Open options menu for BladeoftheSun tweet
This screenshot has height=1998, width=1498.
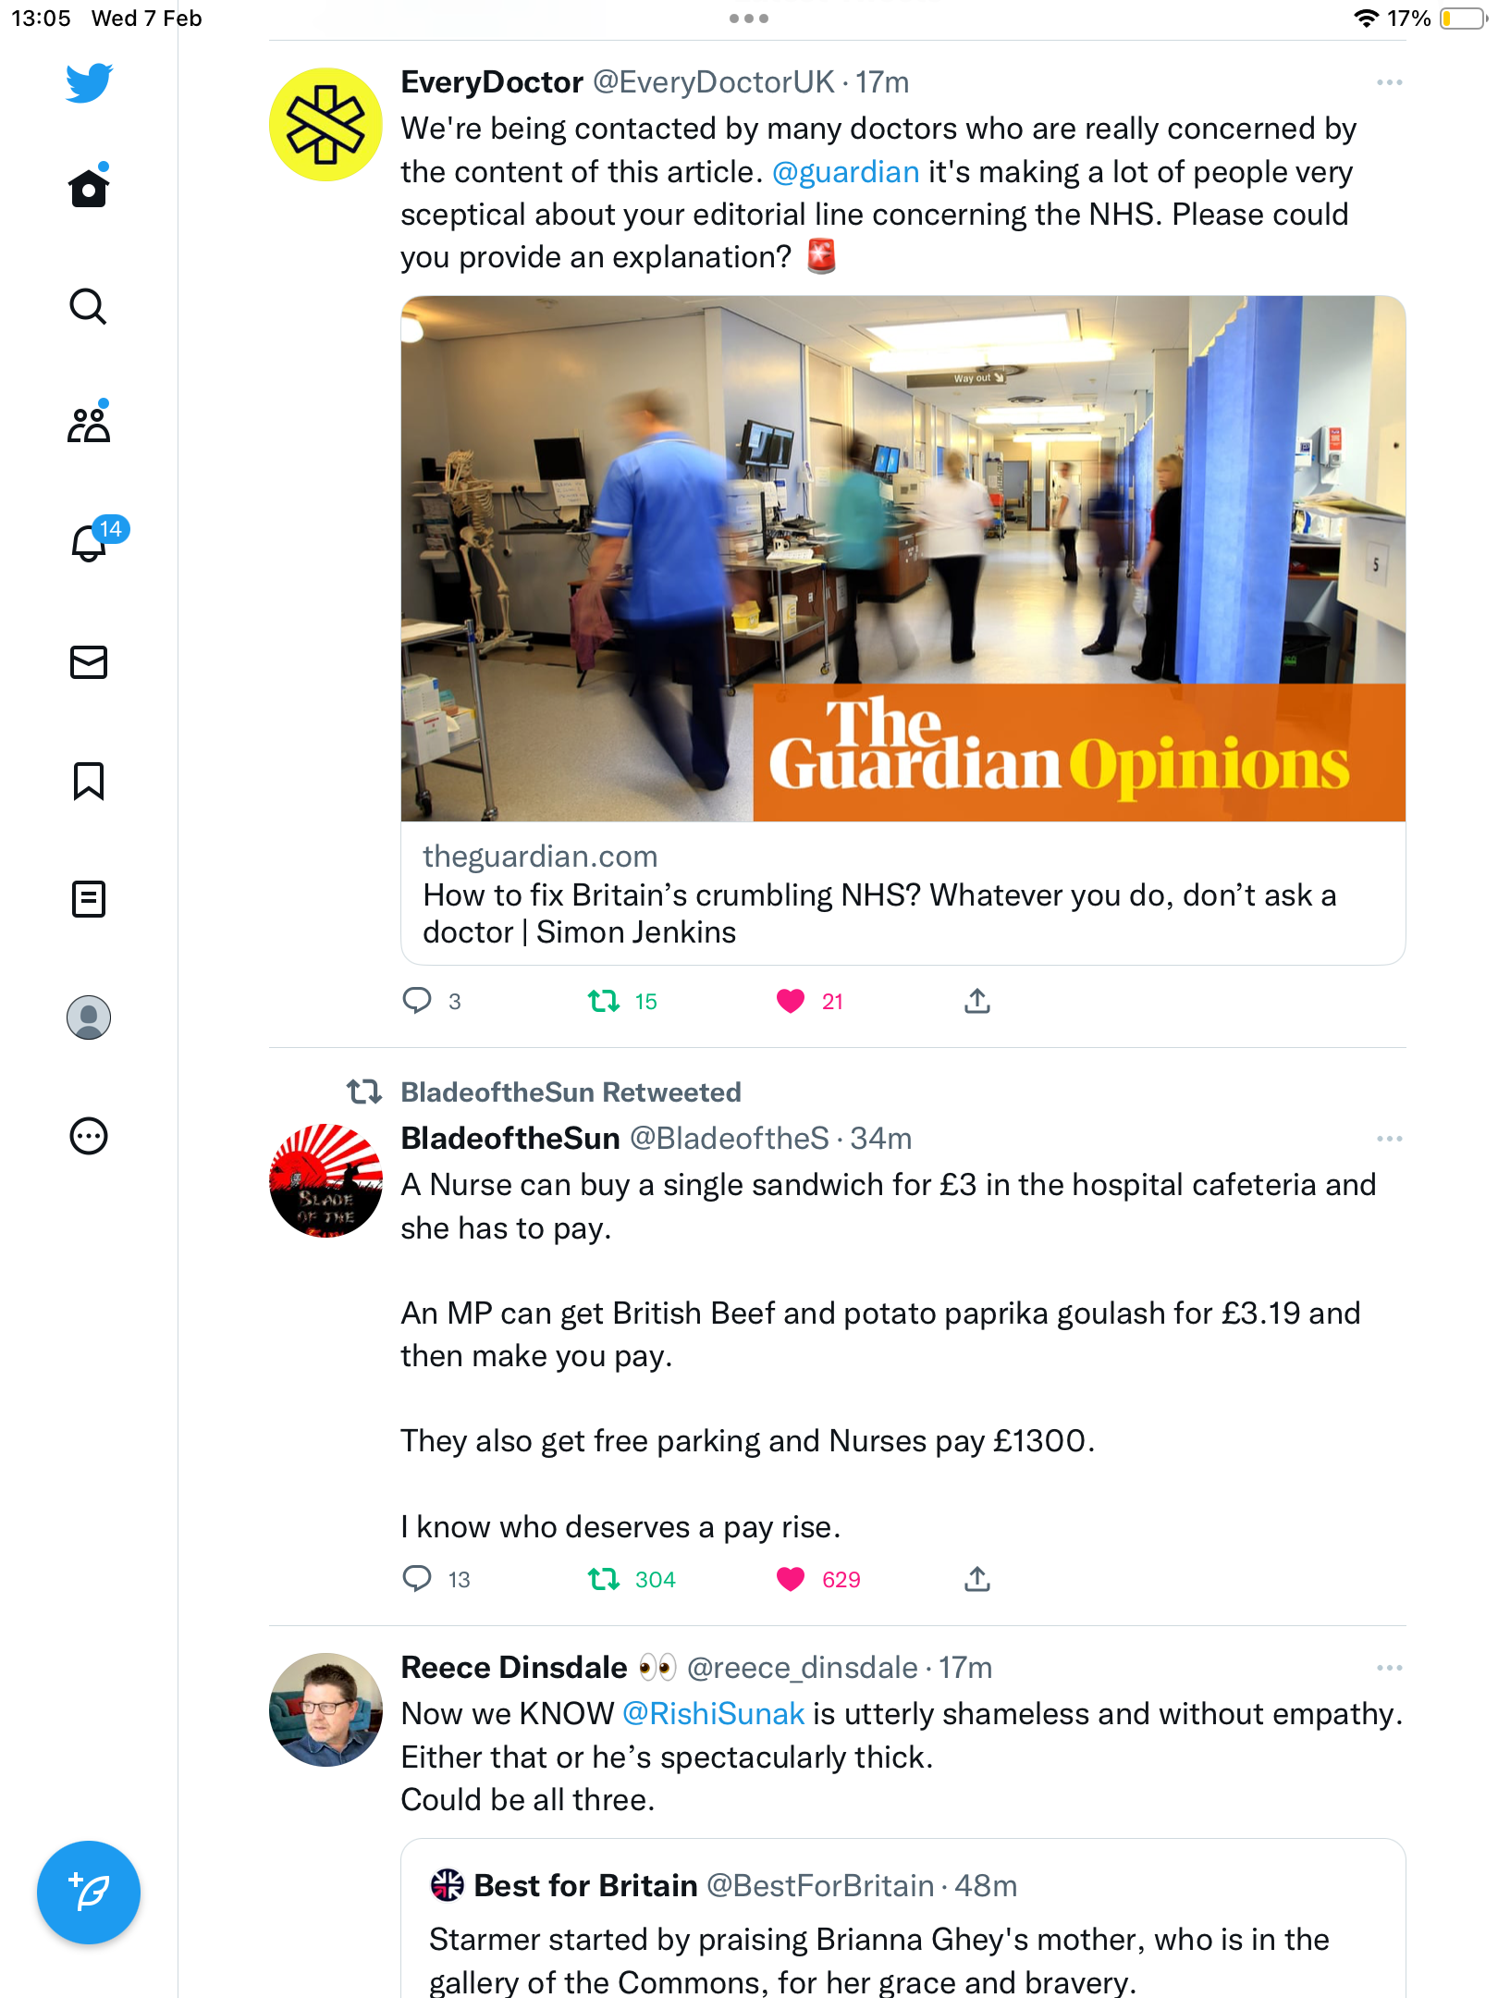[1390, 1139]
